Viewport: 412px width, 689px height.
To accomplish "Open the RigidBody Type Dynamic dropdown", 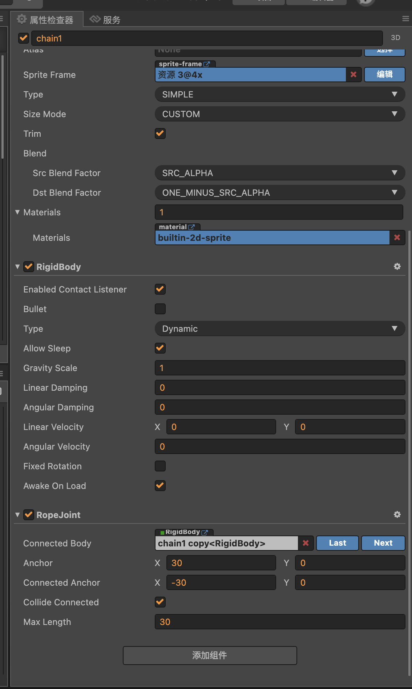I will coord(280,328).
